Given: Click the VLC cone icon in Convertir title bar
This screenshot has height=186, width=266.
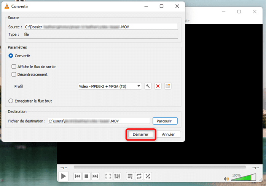Looking at the screenshot, I should pyautogui.click(x=7, y=6).
